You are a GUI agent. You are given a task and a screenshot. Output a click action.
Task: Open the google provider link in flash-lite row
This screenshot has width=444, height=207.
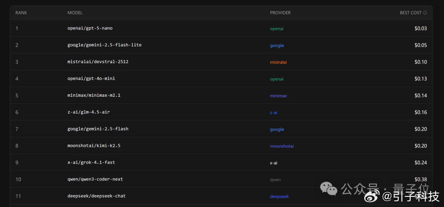[x=277, y=45]
